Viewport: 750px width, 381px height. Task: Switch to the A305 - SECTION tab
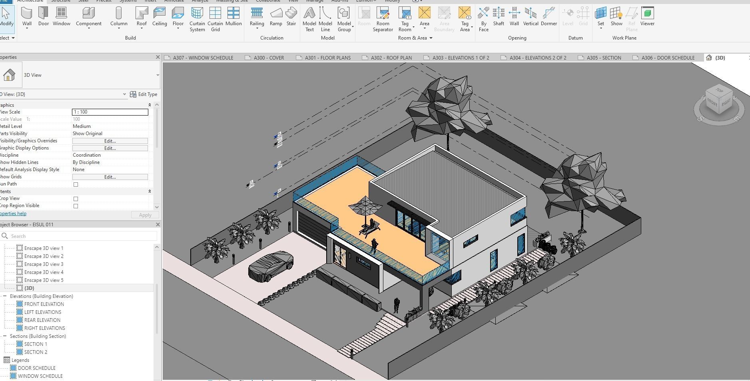click(x=600, y=58)
